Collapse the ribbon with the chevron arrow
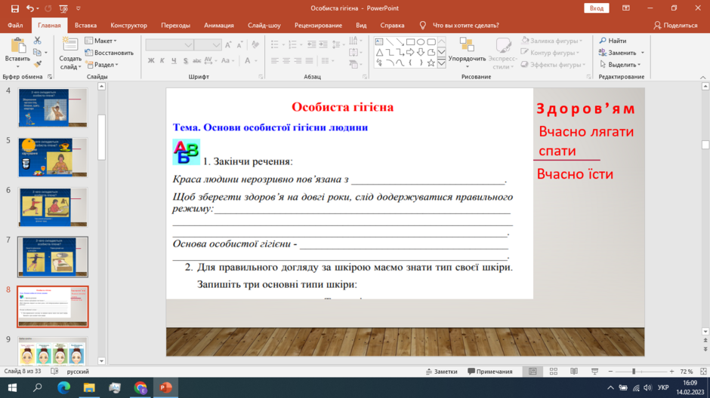This screenshot has height=398, width=710. 702,77
